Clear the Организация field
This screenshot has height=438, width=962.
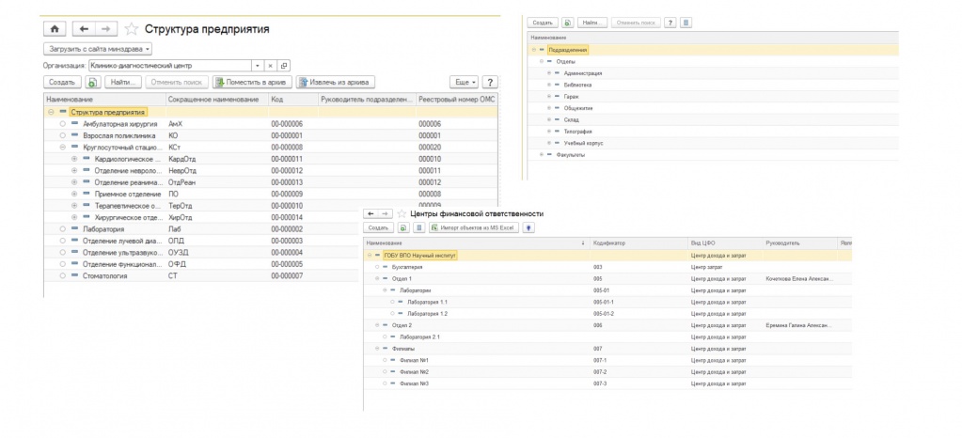point(271,66)
